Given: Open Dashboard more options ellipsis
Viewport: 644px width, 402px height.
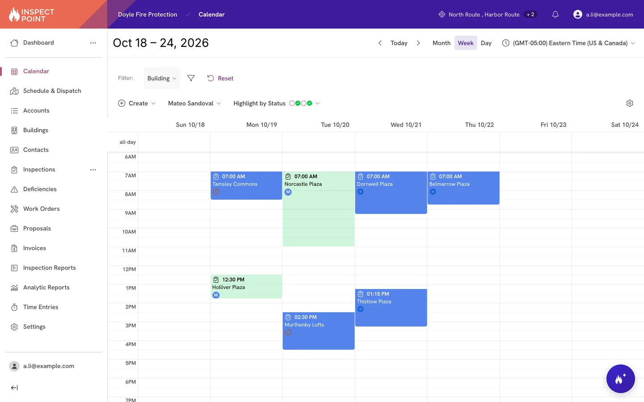Looking at the screenshot, I should [x=93, y=43].
